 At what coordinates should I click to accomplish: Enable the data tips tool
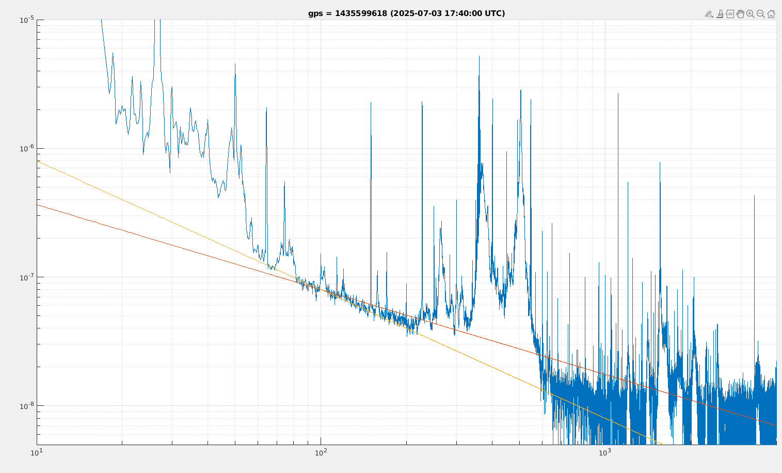point(730,14)
